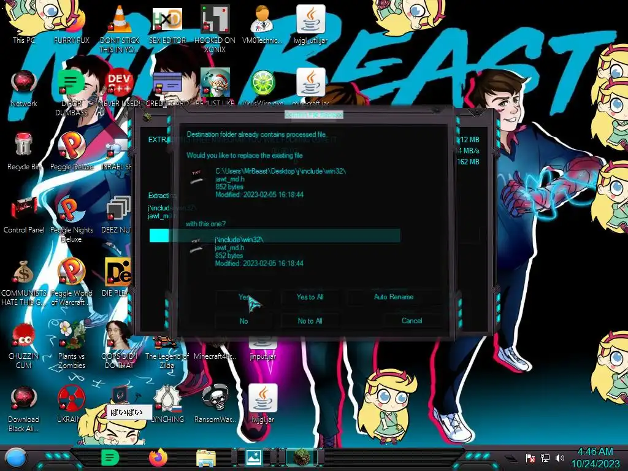
Task: Click the Minecraft4Fr... desktop label
Action: coord(215,356)
